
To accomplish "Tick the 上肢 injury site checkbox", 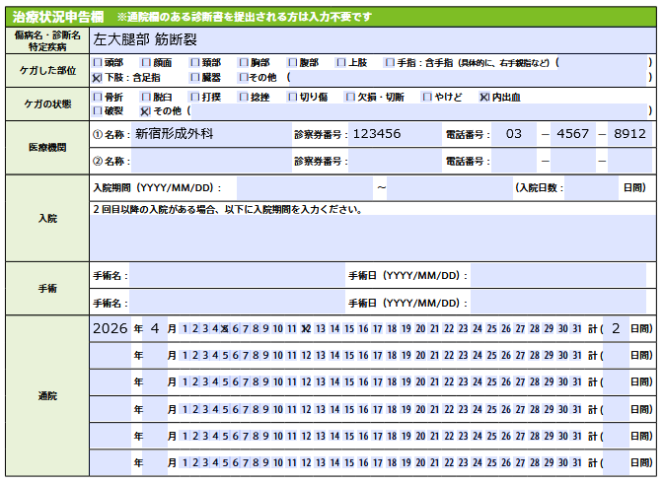I will [340, 62].
